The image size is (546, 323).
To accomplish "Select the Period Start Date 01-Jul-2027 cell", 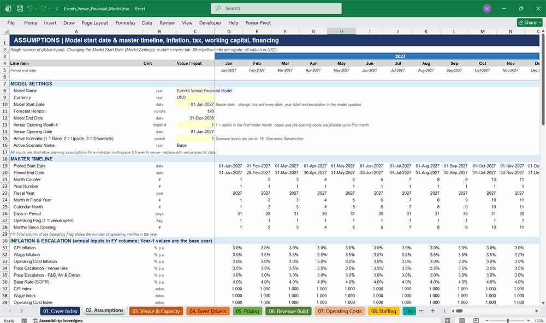I will [398, 166].
